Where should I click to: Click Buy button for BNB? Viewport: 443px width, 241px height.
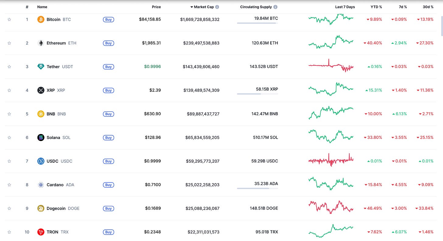[x=109, y=114]
